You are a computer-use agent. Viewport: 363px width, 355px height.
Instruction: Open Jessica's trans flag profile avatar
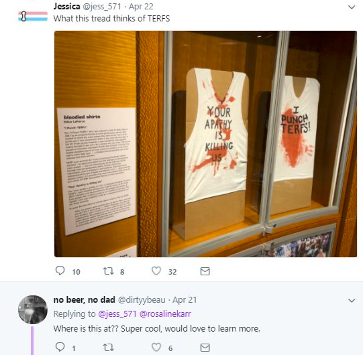point(33,16)
